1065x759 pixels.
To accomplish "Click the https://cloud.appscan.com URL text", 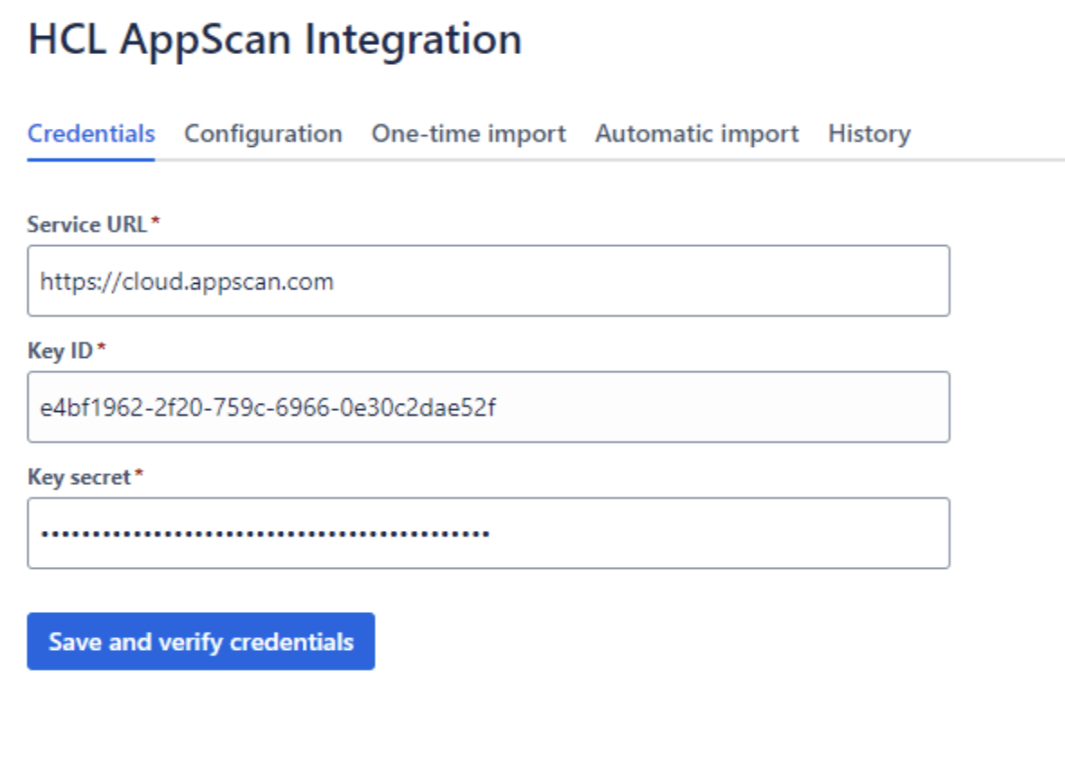I will [187, 281].
